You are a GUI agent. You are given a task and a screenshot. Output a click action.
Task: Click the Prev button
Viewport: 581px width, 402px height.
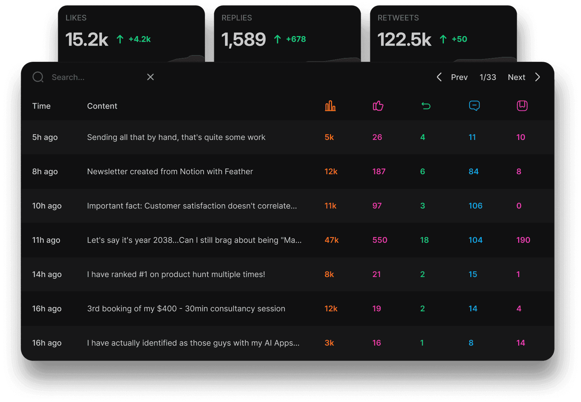(x=459, y=77)
